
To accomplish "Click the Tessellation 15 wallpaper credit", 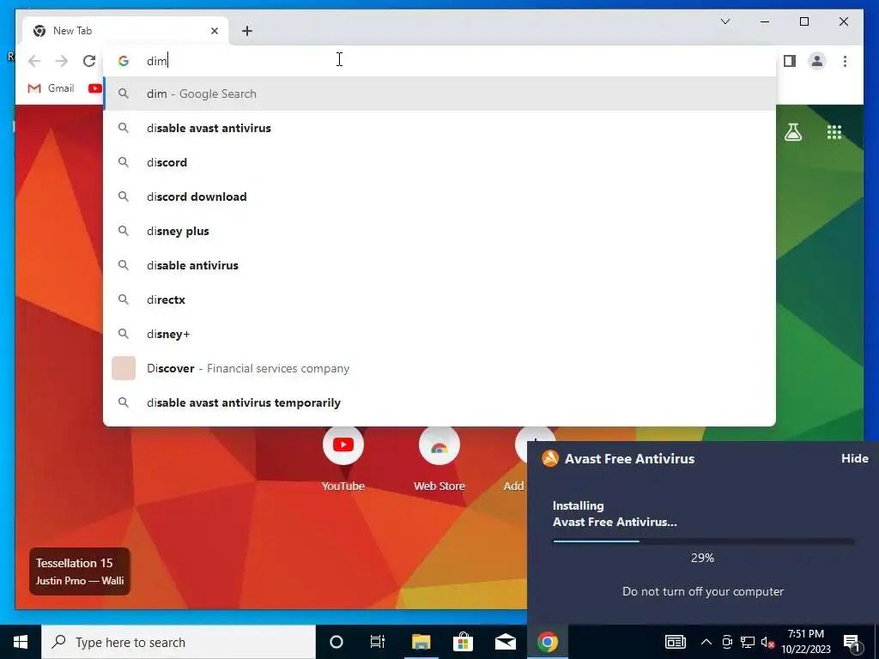I will 80,571.
